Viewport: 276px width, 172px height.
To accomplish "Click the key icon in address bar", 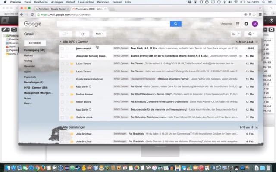I will 250,15.
